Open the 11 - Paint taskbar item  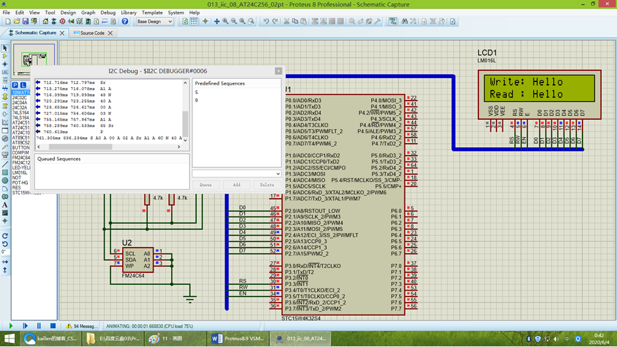[x=176, y=339]
